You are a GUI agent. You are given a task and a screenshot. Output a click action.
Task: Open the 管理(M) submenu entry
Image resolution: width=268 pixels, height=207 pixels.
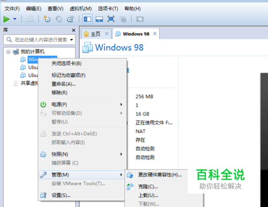(x=81, y=175)
